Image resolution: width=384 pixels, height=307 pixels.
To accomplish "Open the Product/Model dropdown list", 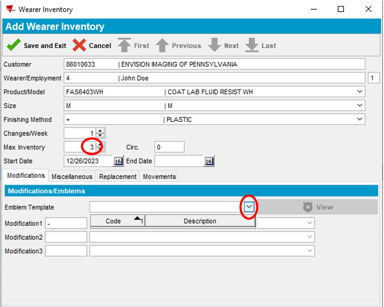I will click(x=360, y=92).
